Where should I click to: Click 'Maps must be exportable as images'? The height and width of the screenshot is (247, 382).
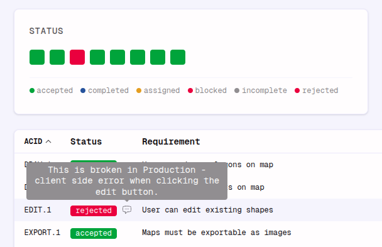pyautogui.click(x=217, y=233)
